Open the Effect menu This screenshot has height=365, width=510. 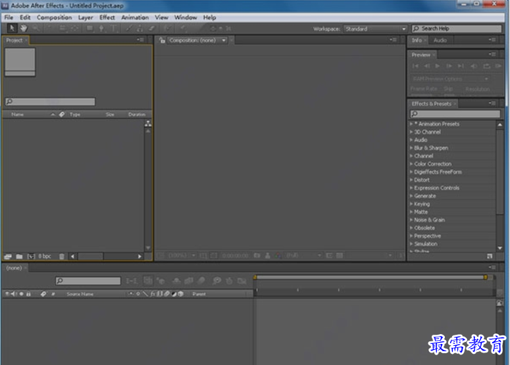click(107, 18)
